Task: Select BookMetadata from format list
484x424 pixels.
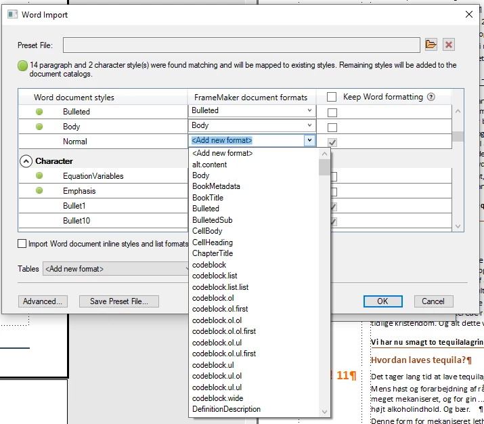Action: click(x=216, y=186)
